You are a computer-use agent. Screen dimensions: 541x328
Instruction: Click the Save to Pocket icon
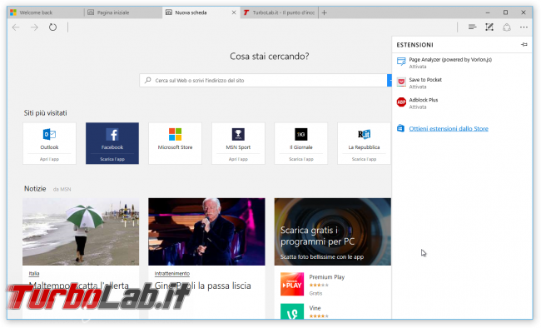coord(401,82)
